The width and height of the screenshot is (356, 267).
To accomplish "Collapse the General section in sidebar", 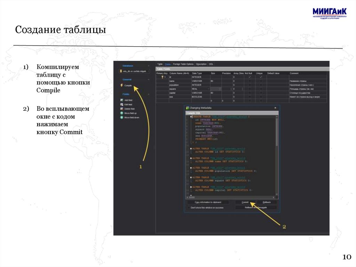I will point(148,80).
